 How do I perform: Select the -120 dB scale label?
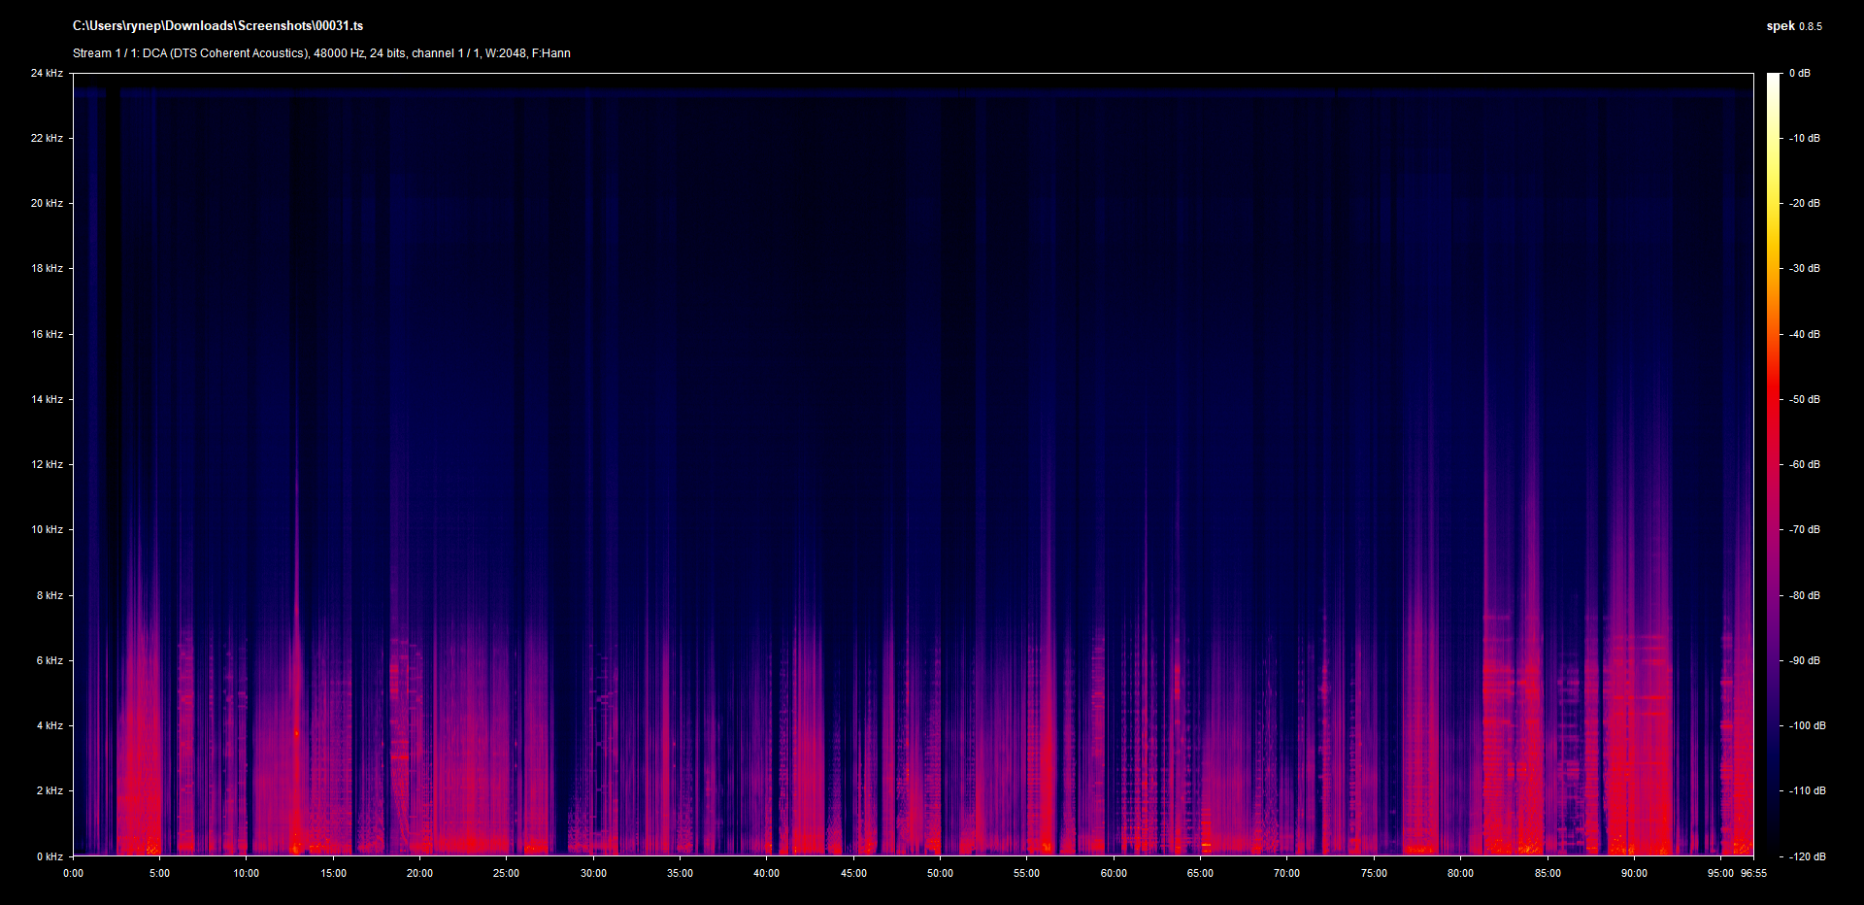click(1807, 856)
